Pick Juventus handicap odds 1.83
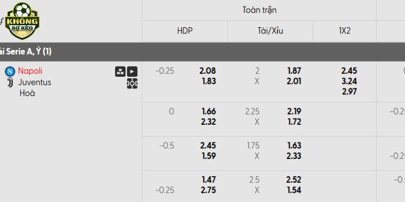This screenshot has width=405, height=202. click(x=208, y=81)
